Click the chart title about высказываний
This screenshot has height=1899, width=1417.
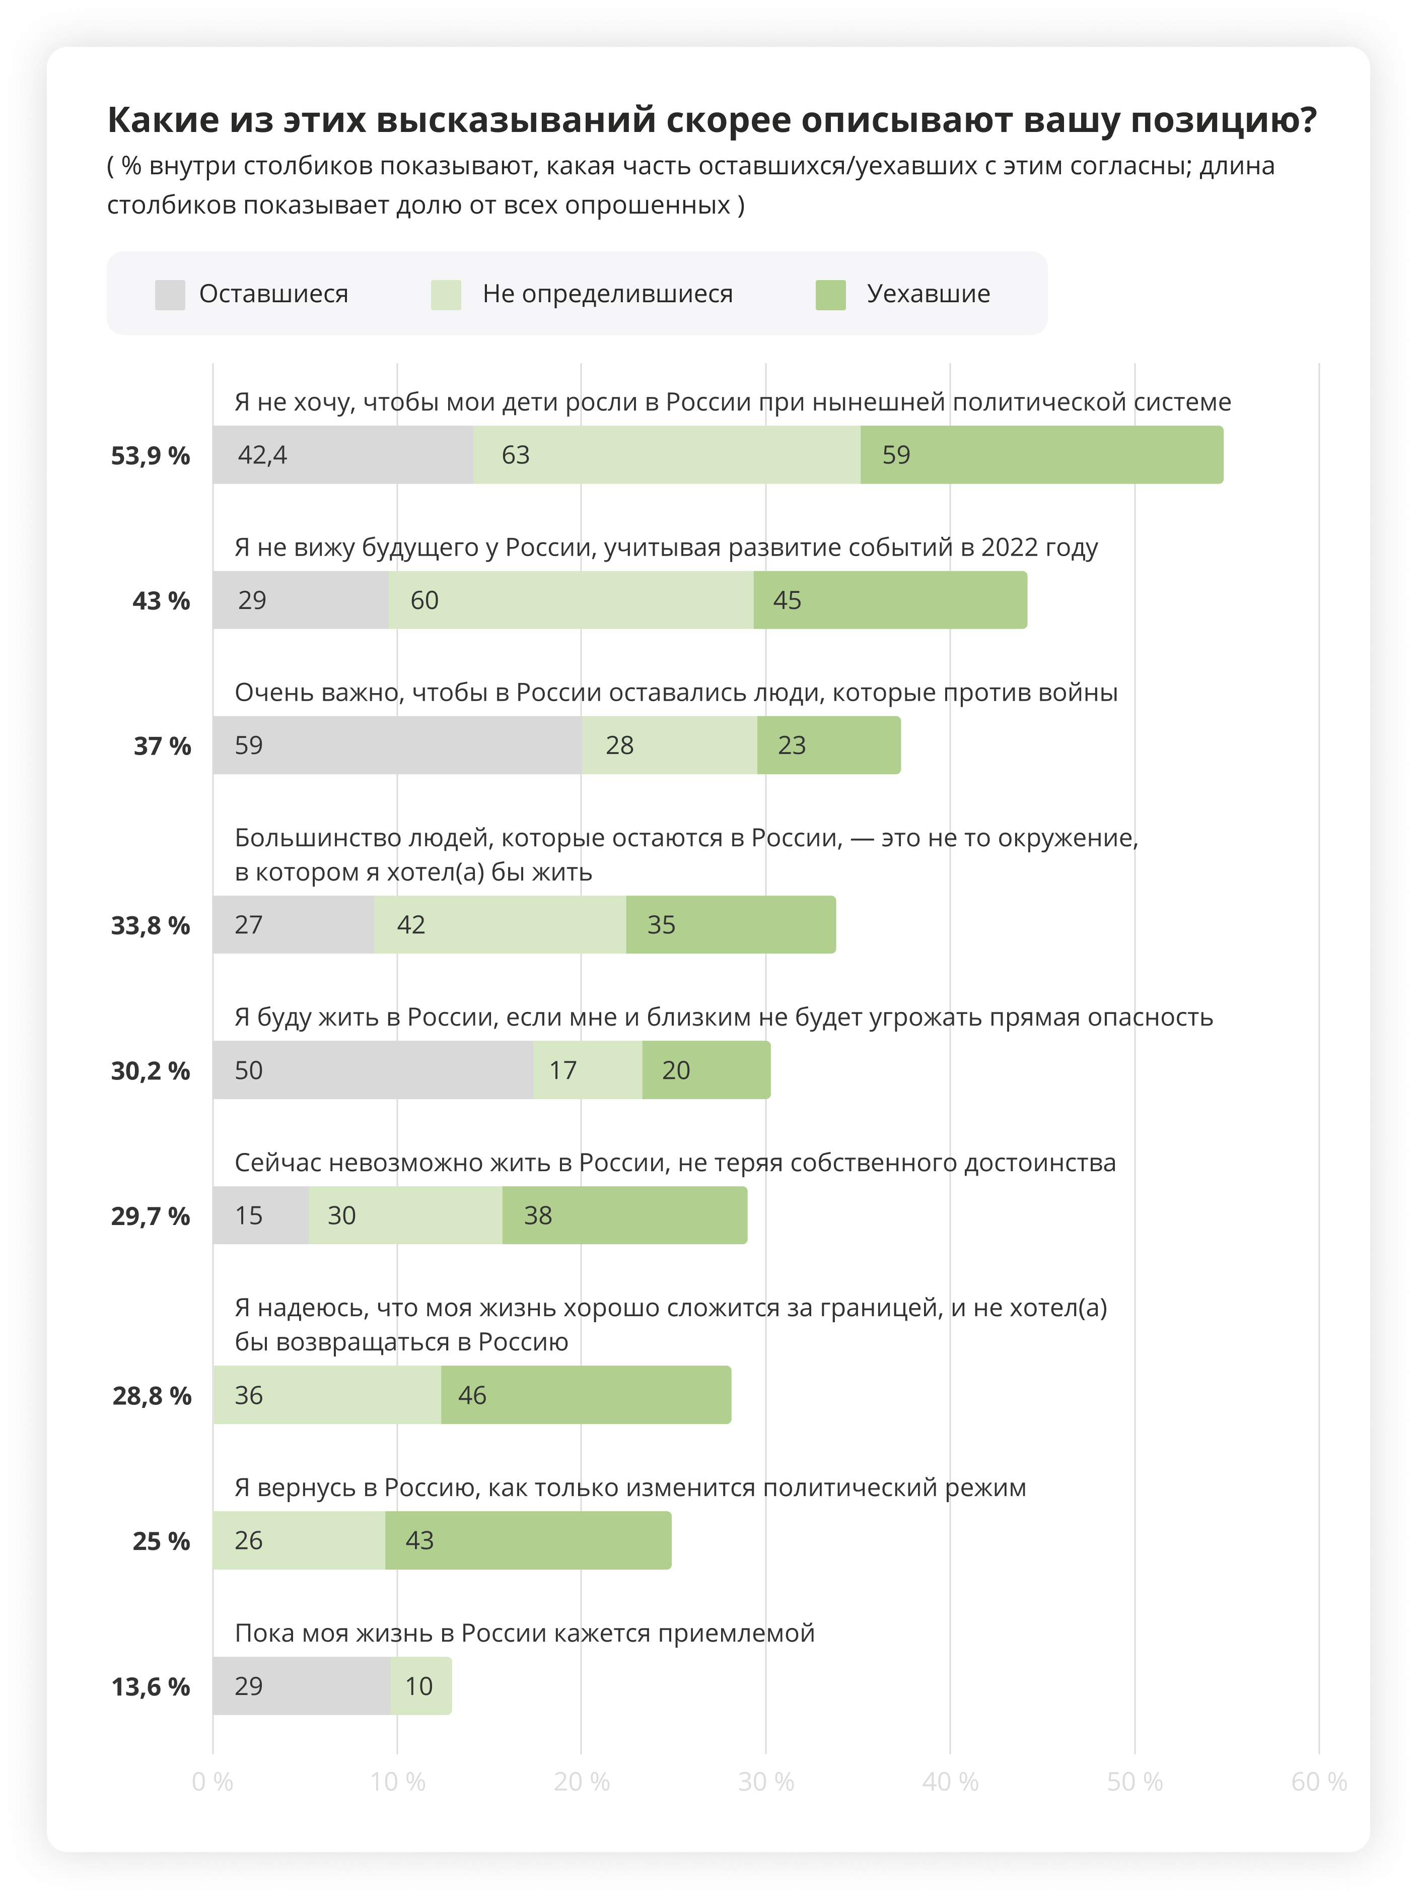[711, 120]
